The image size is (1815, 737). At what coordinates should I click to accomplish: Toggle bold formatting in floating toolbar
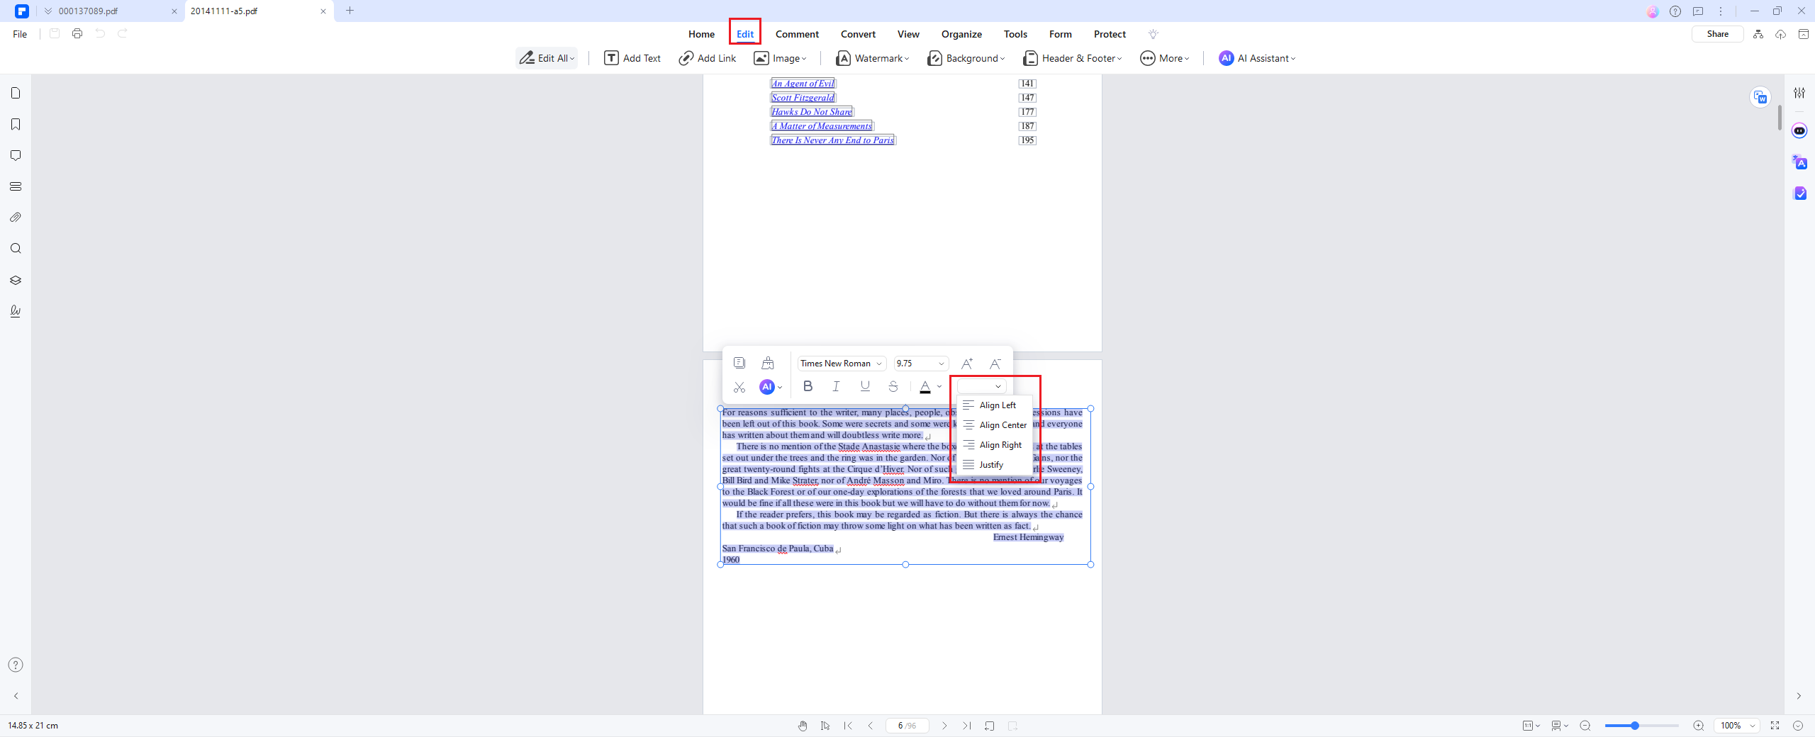(x=808, y=386)
